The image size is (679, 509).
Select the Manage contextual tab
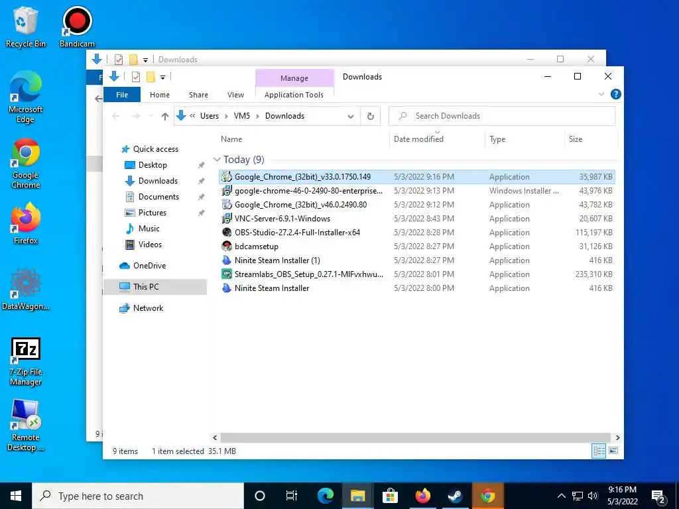click(x=294, y=78)
